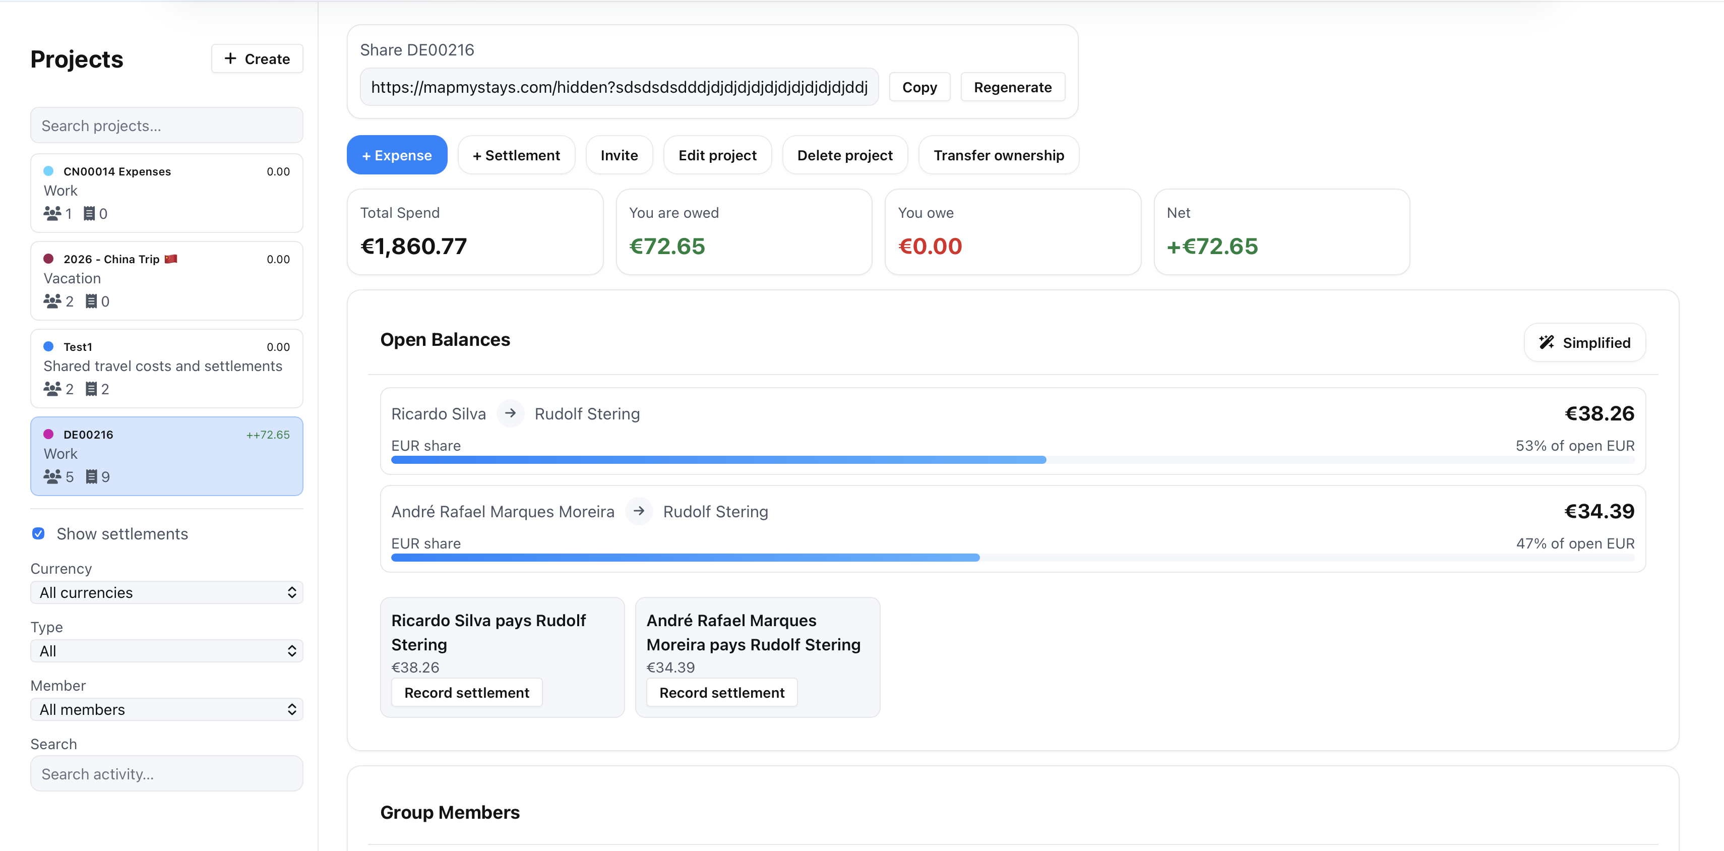Click the plus icon in Create button
The image size is (1724, 851).
[230, 58]
